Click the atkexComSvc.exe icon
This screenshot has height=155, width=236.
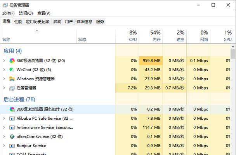(12, 136)
